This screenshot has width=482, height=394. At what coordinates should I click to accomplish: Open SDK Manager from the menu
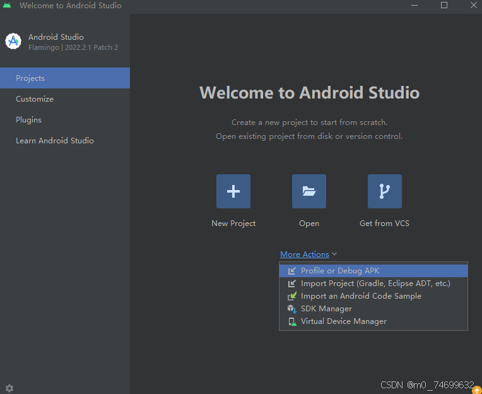(x=373, y=309)
